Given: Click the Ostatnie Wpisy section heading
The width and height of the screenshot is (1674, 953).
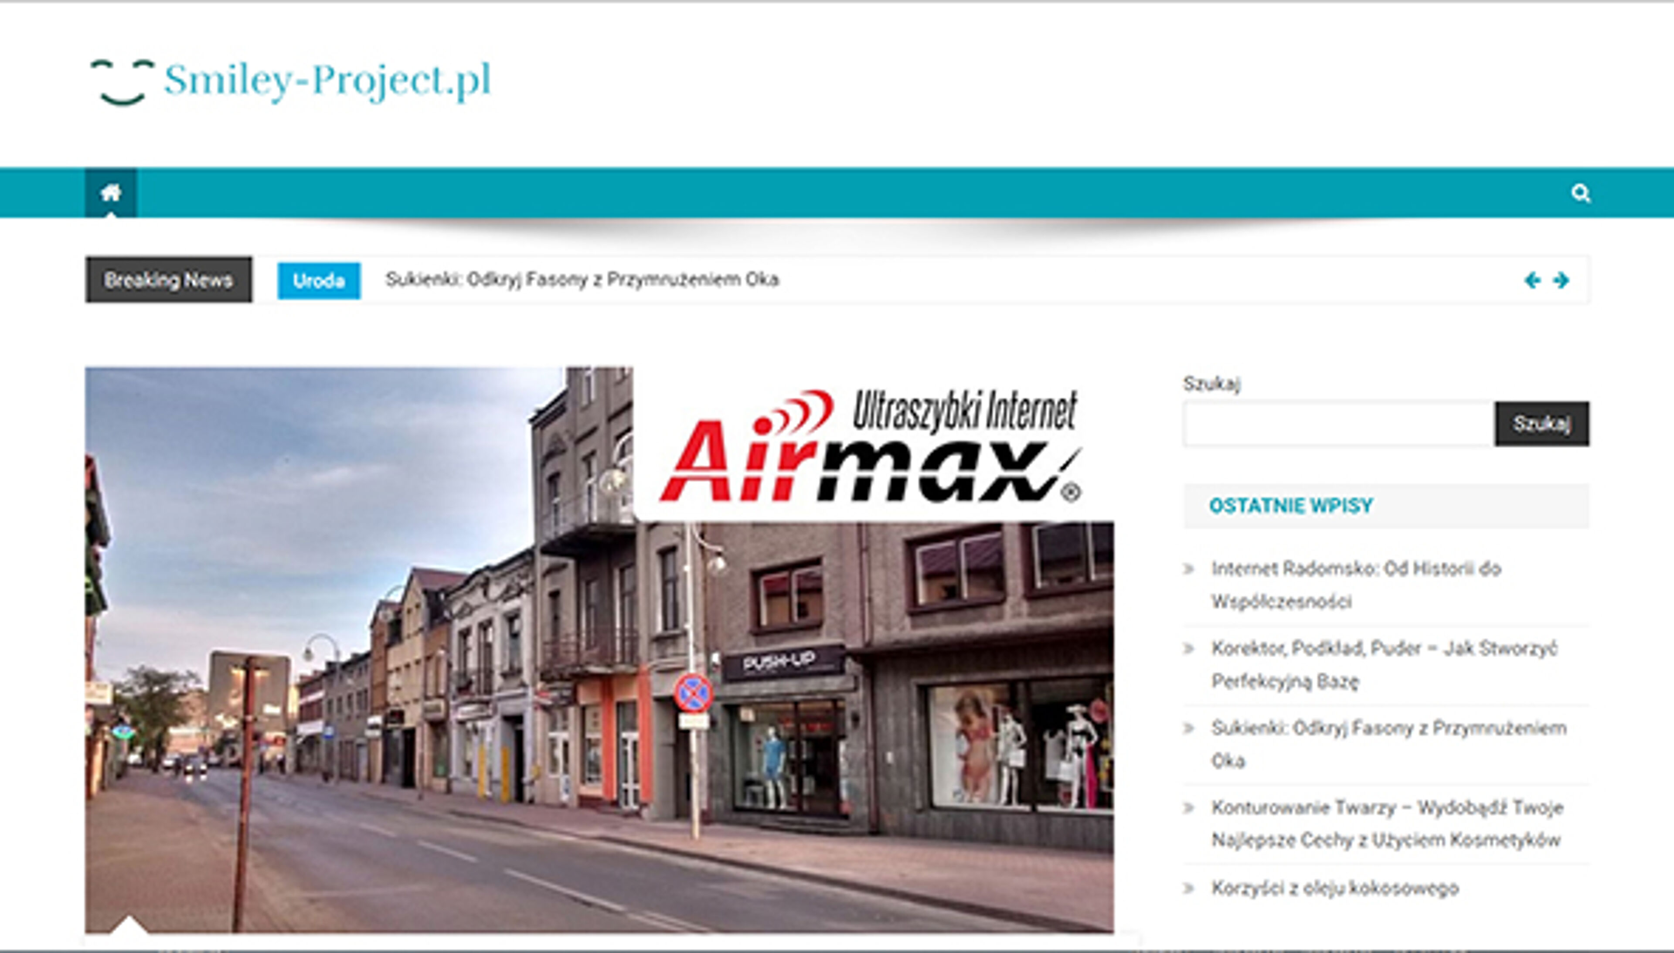Looking at the screenshot, I should (1290, 506).
